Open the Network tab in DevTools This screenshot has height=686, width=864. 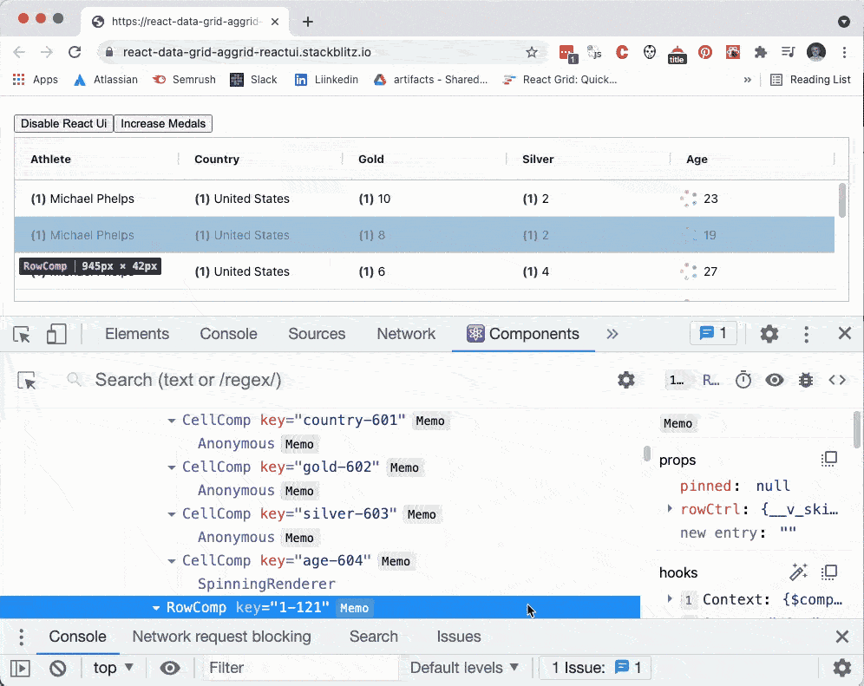tap(405, 334)
